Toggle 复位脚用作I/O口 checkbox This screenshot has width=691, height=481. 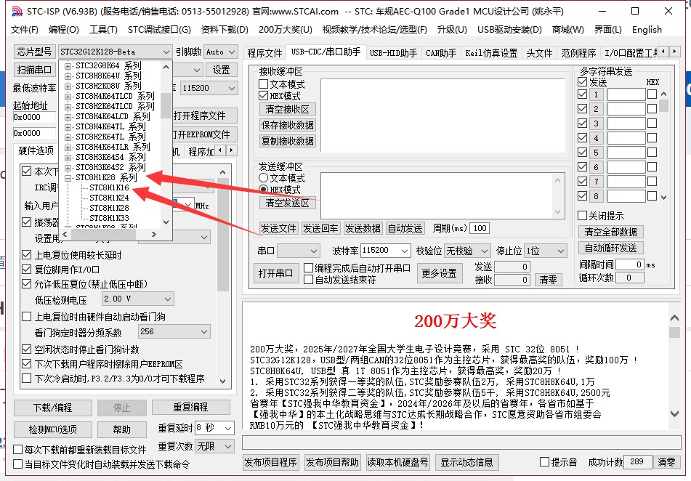[27, 270]
